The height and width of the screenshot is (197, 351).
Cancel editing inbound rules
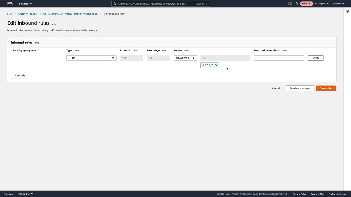[276, 88]
